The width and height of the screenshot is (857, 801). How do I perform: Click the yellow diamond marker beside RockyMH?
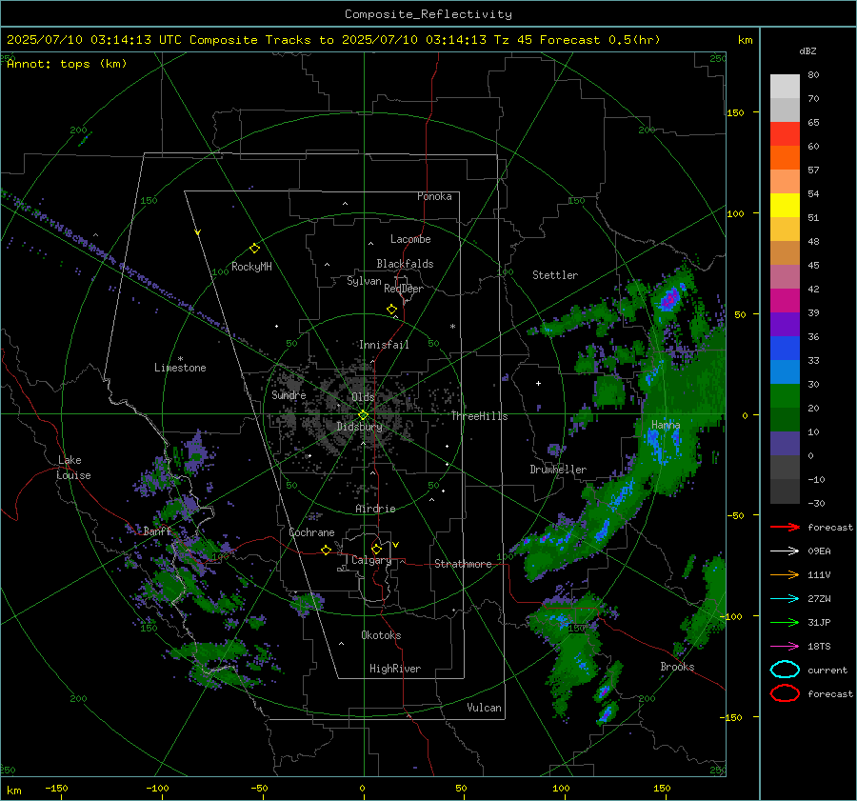(x=254, y=249)
